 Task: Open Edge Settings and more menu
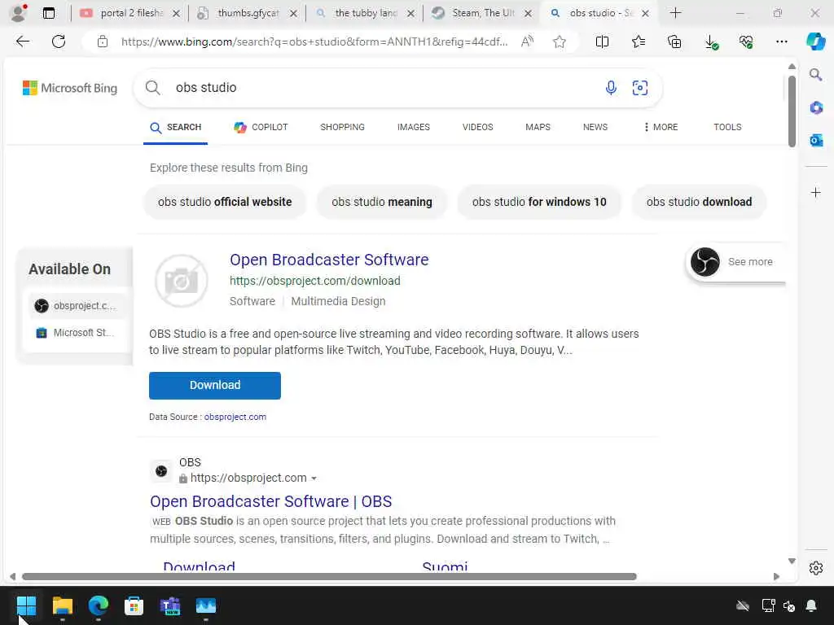[x=781, y=42]
